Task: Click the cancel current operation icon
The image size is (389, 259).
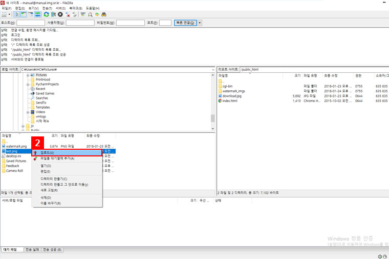Action: [60, 15]
